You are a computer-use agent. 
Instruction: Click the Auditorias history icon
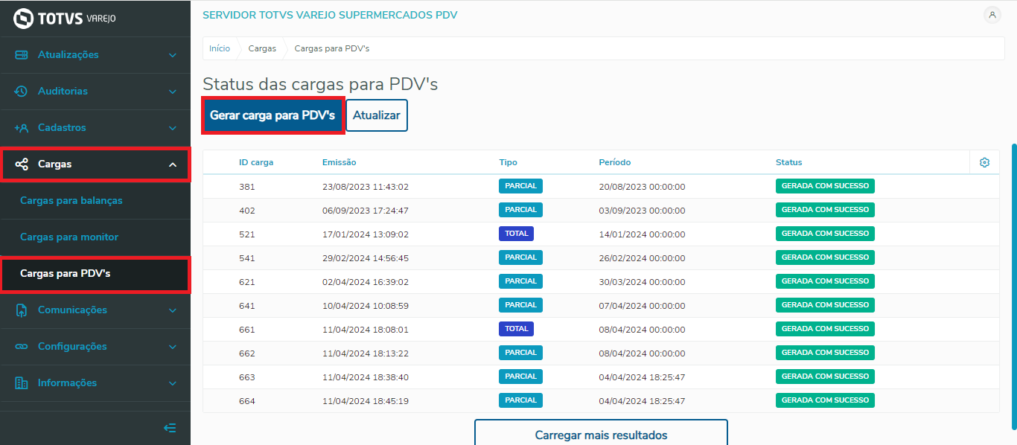[x=22, y=92]
